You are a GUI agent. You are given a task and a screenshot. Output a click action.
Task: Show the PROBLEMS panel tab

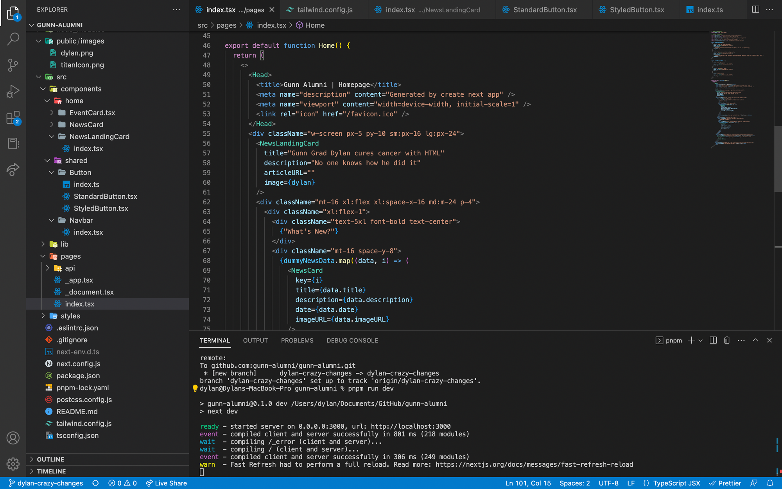click(x=297, y=340)
